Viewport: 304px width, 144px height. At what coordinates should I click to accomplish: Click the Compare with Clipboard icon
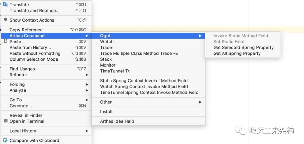point(5,140)
